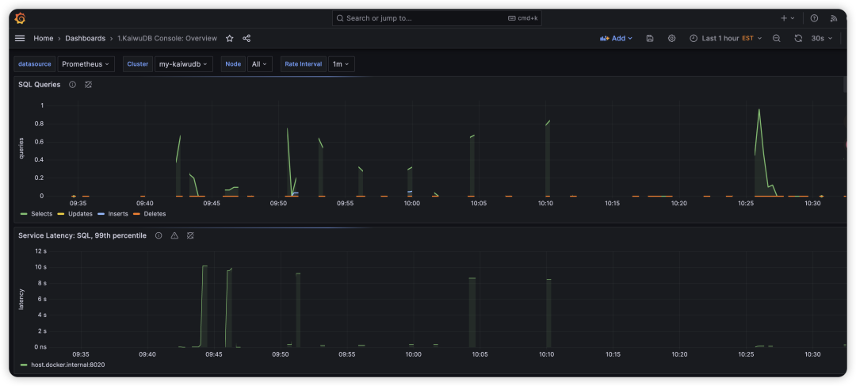Image resolution: width=856 pixels, height=386 pixels.
Task: Open the news feed icon
Action: [x=834, y=18]
